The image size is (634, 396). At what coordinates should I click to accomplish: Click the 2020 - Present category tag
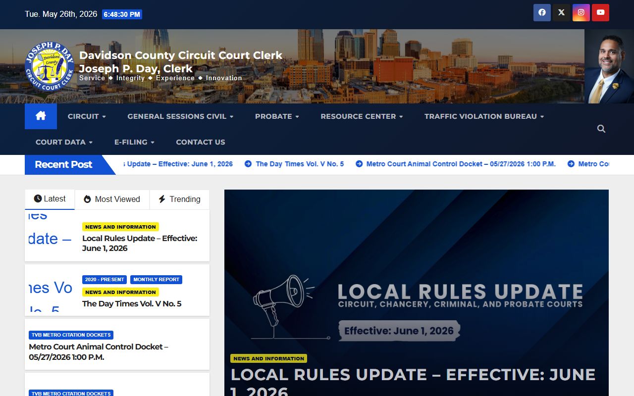[105, 279]
